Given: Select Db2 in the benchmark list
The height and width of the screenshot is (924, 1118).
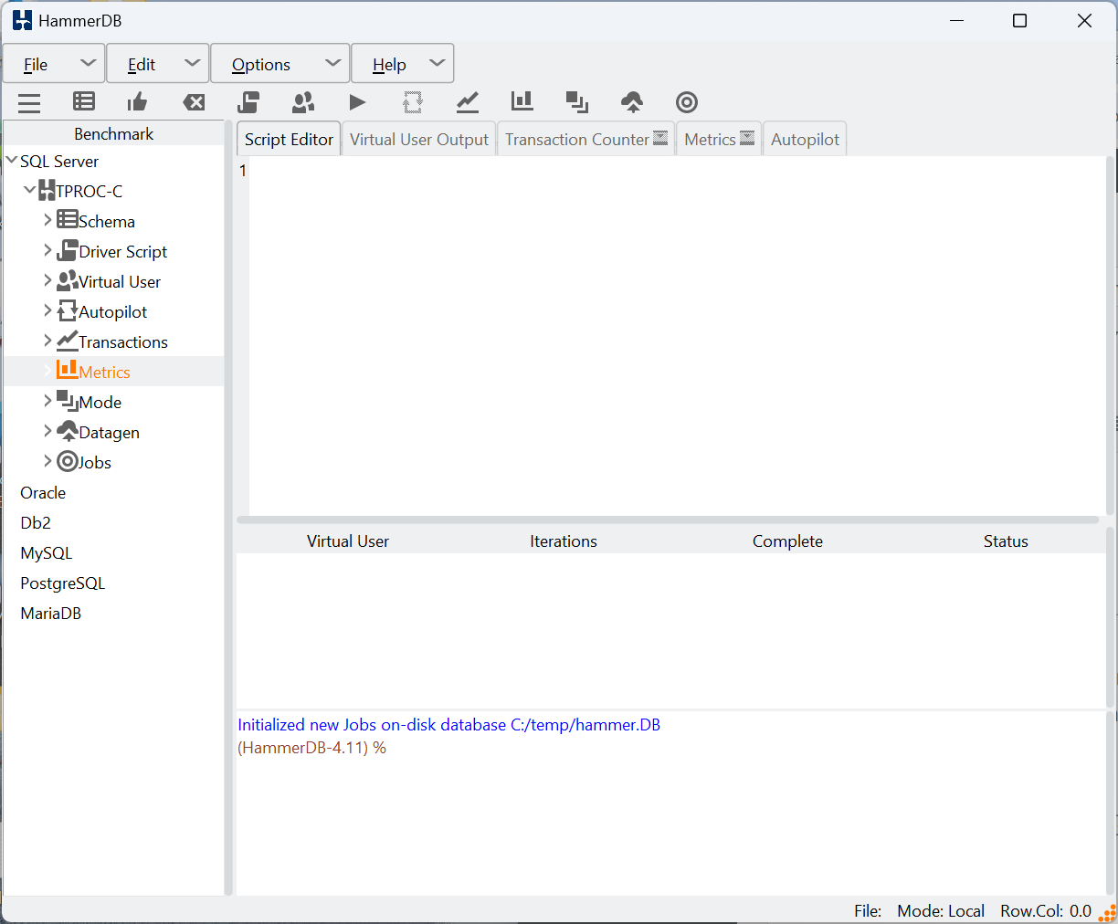Looking at the screenshot, I should (36, 522).
